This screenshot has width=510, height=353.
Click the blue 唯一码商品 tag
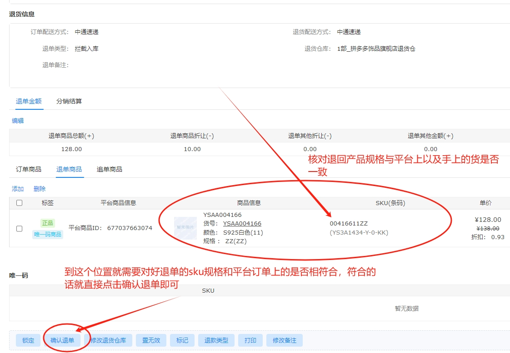[x=48, y=234]
